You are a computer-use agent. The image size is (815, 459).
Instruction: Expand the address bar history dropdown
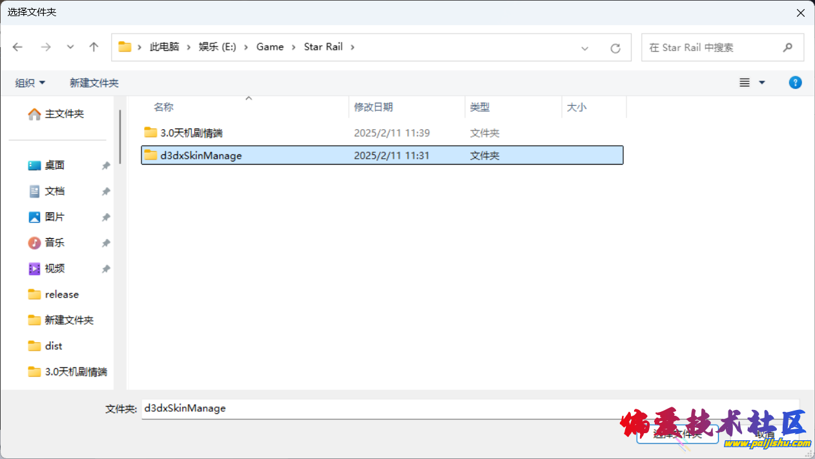[x=584, y=48]
